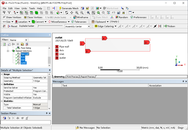Toggle Show Vertices option
Screen dimensions: 188x130
12,17
